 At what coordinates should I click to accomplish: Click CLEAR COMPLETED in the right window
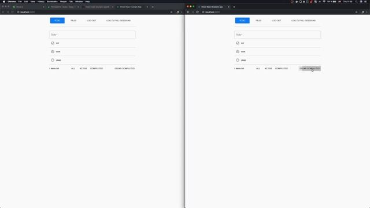[310, 68]
